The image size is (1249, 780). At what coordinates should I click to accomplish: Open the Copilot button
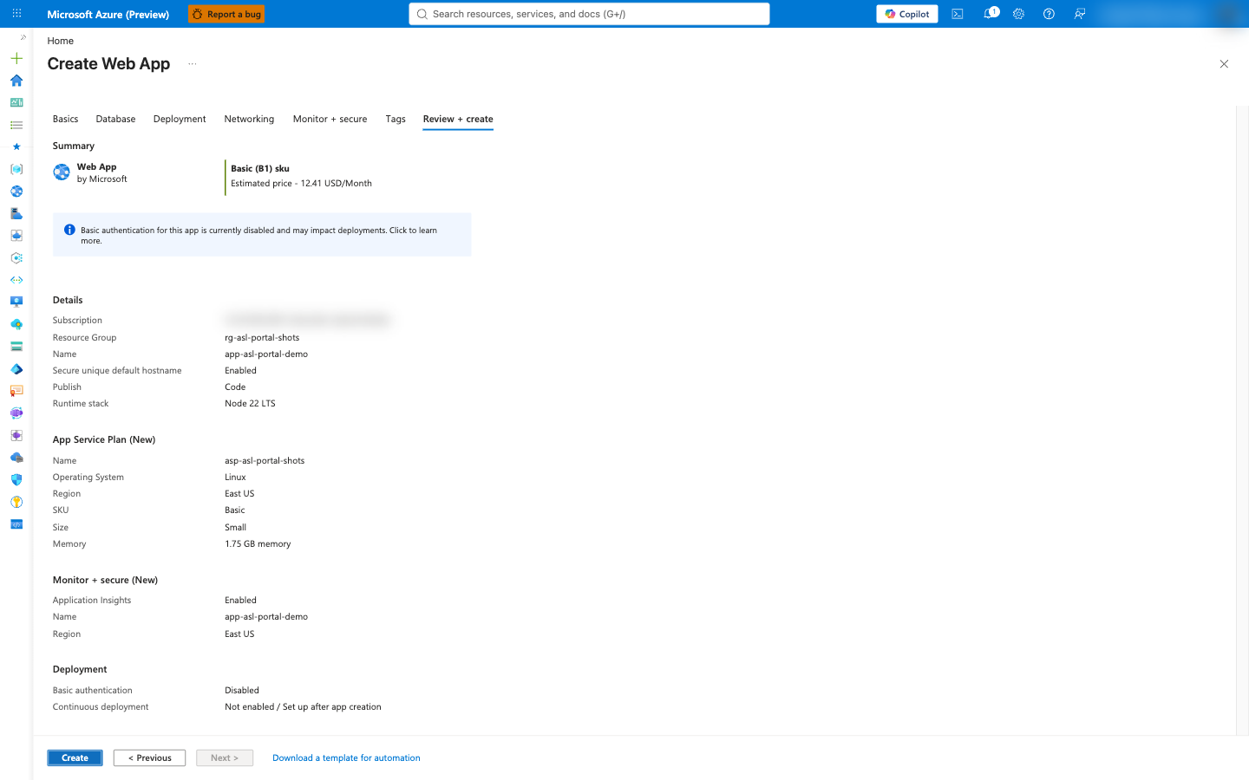(x=907, y=14)
